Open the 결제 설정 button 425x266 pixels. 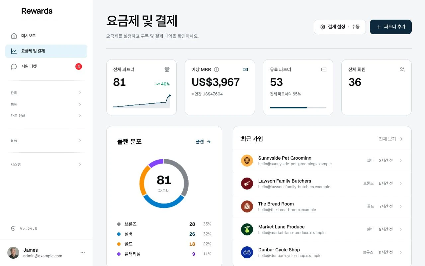tap(340, 27)
